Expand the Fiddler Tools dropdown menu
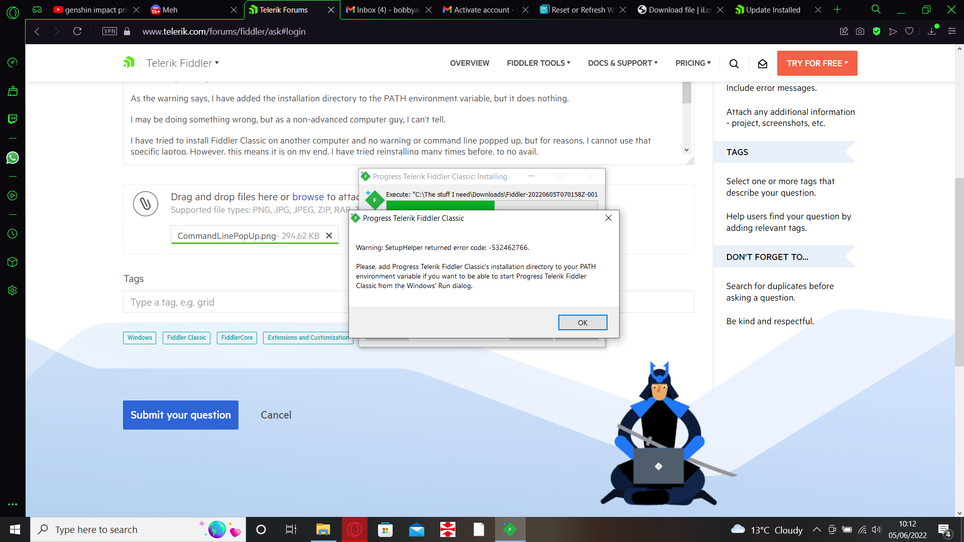964x542 pixels. pos(538,63)
